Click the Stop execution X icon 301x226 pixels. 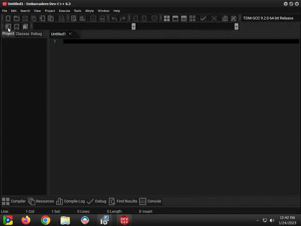click(214, 19)
